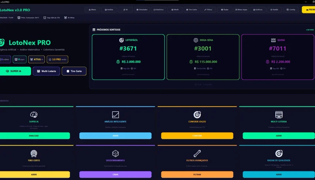Click the Lotofácil prize money bag icon
Viewport: 315px width, 180px height.
point(118,62)
